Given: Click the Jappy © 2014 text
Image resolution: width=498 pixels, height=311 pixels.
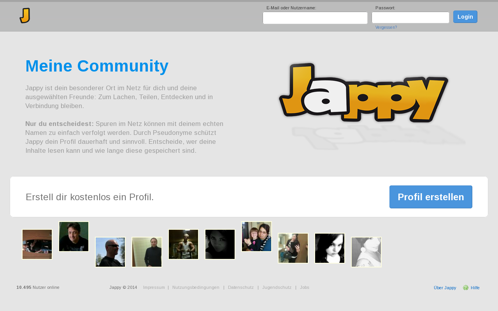Looking at the screenshot, I should pyautogui.click(x=123, y=288).
